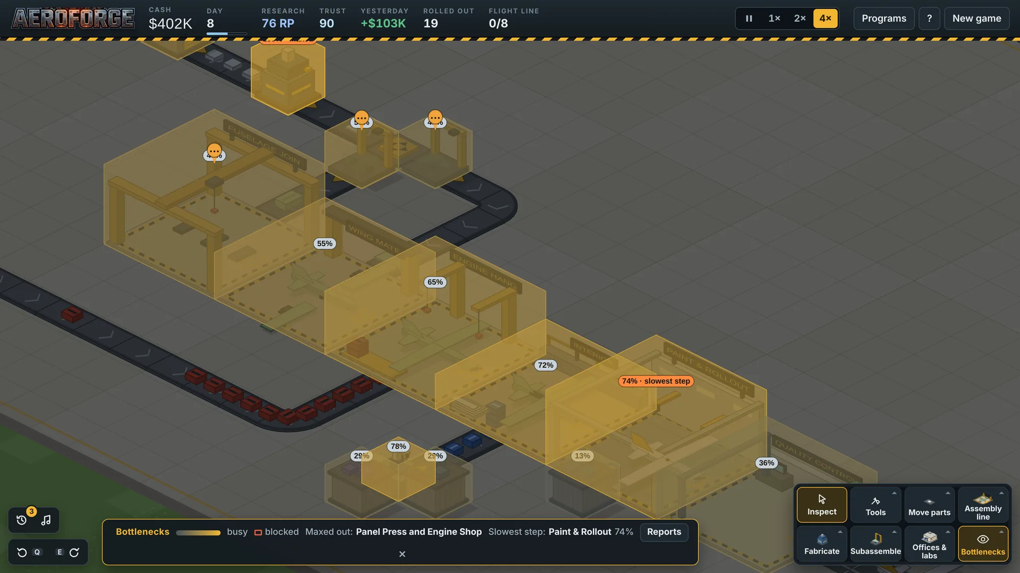Click the 74% slowest step label
Screen dimensions: 1020x573
(x=656, y=381)
